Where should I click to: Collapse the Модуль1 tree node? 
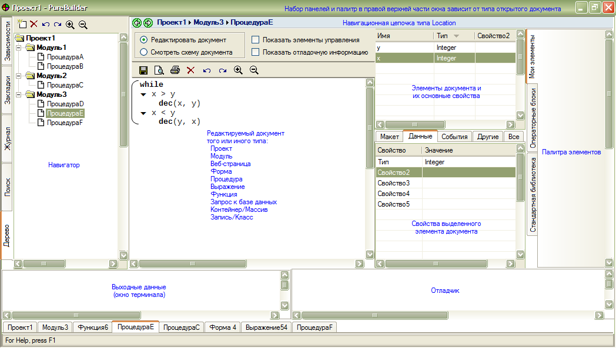click(x=19, y=48)
